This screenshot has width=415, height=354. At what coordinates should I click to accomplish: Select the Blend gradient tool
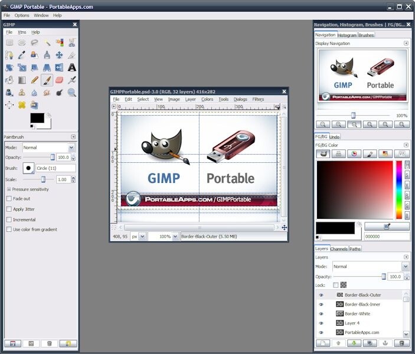tap(22, 80)
